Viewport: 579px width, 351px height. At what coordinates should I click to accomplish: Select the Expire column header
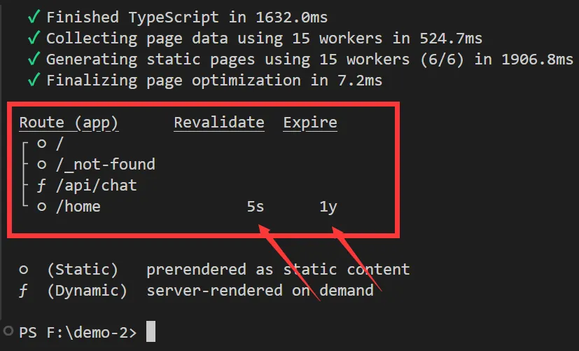pos(310,123)
